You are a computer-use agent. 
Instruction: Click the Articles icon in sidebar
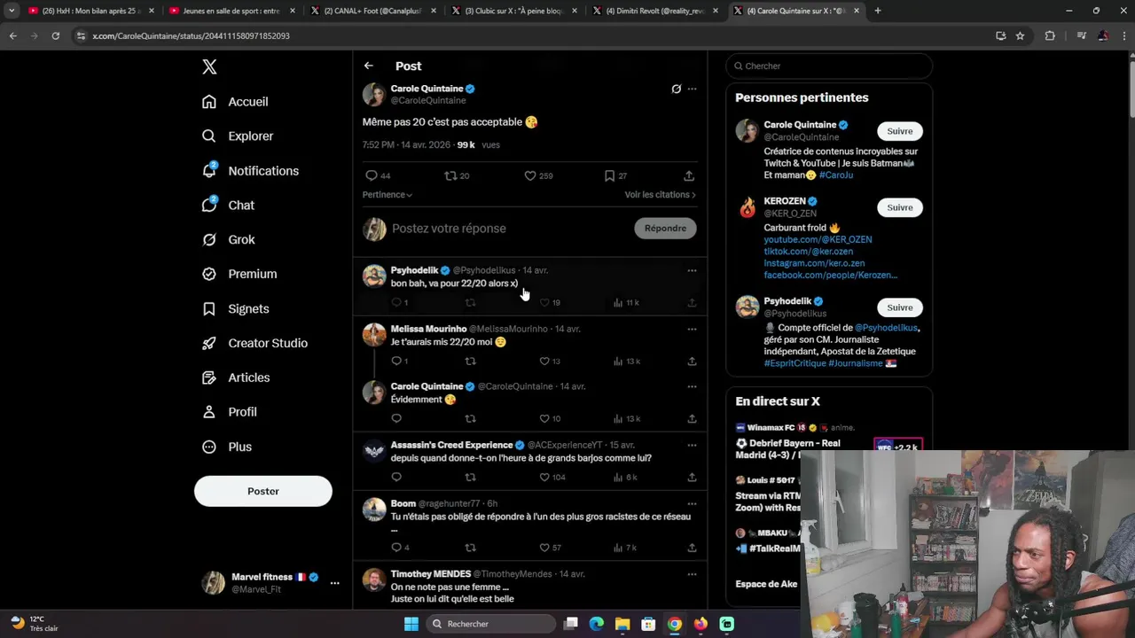click(x=209, y=377)
